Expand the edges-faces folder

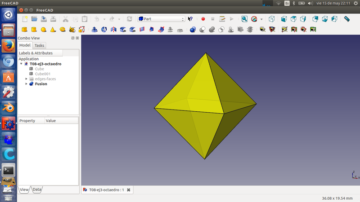click(x=27, y=79)
